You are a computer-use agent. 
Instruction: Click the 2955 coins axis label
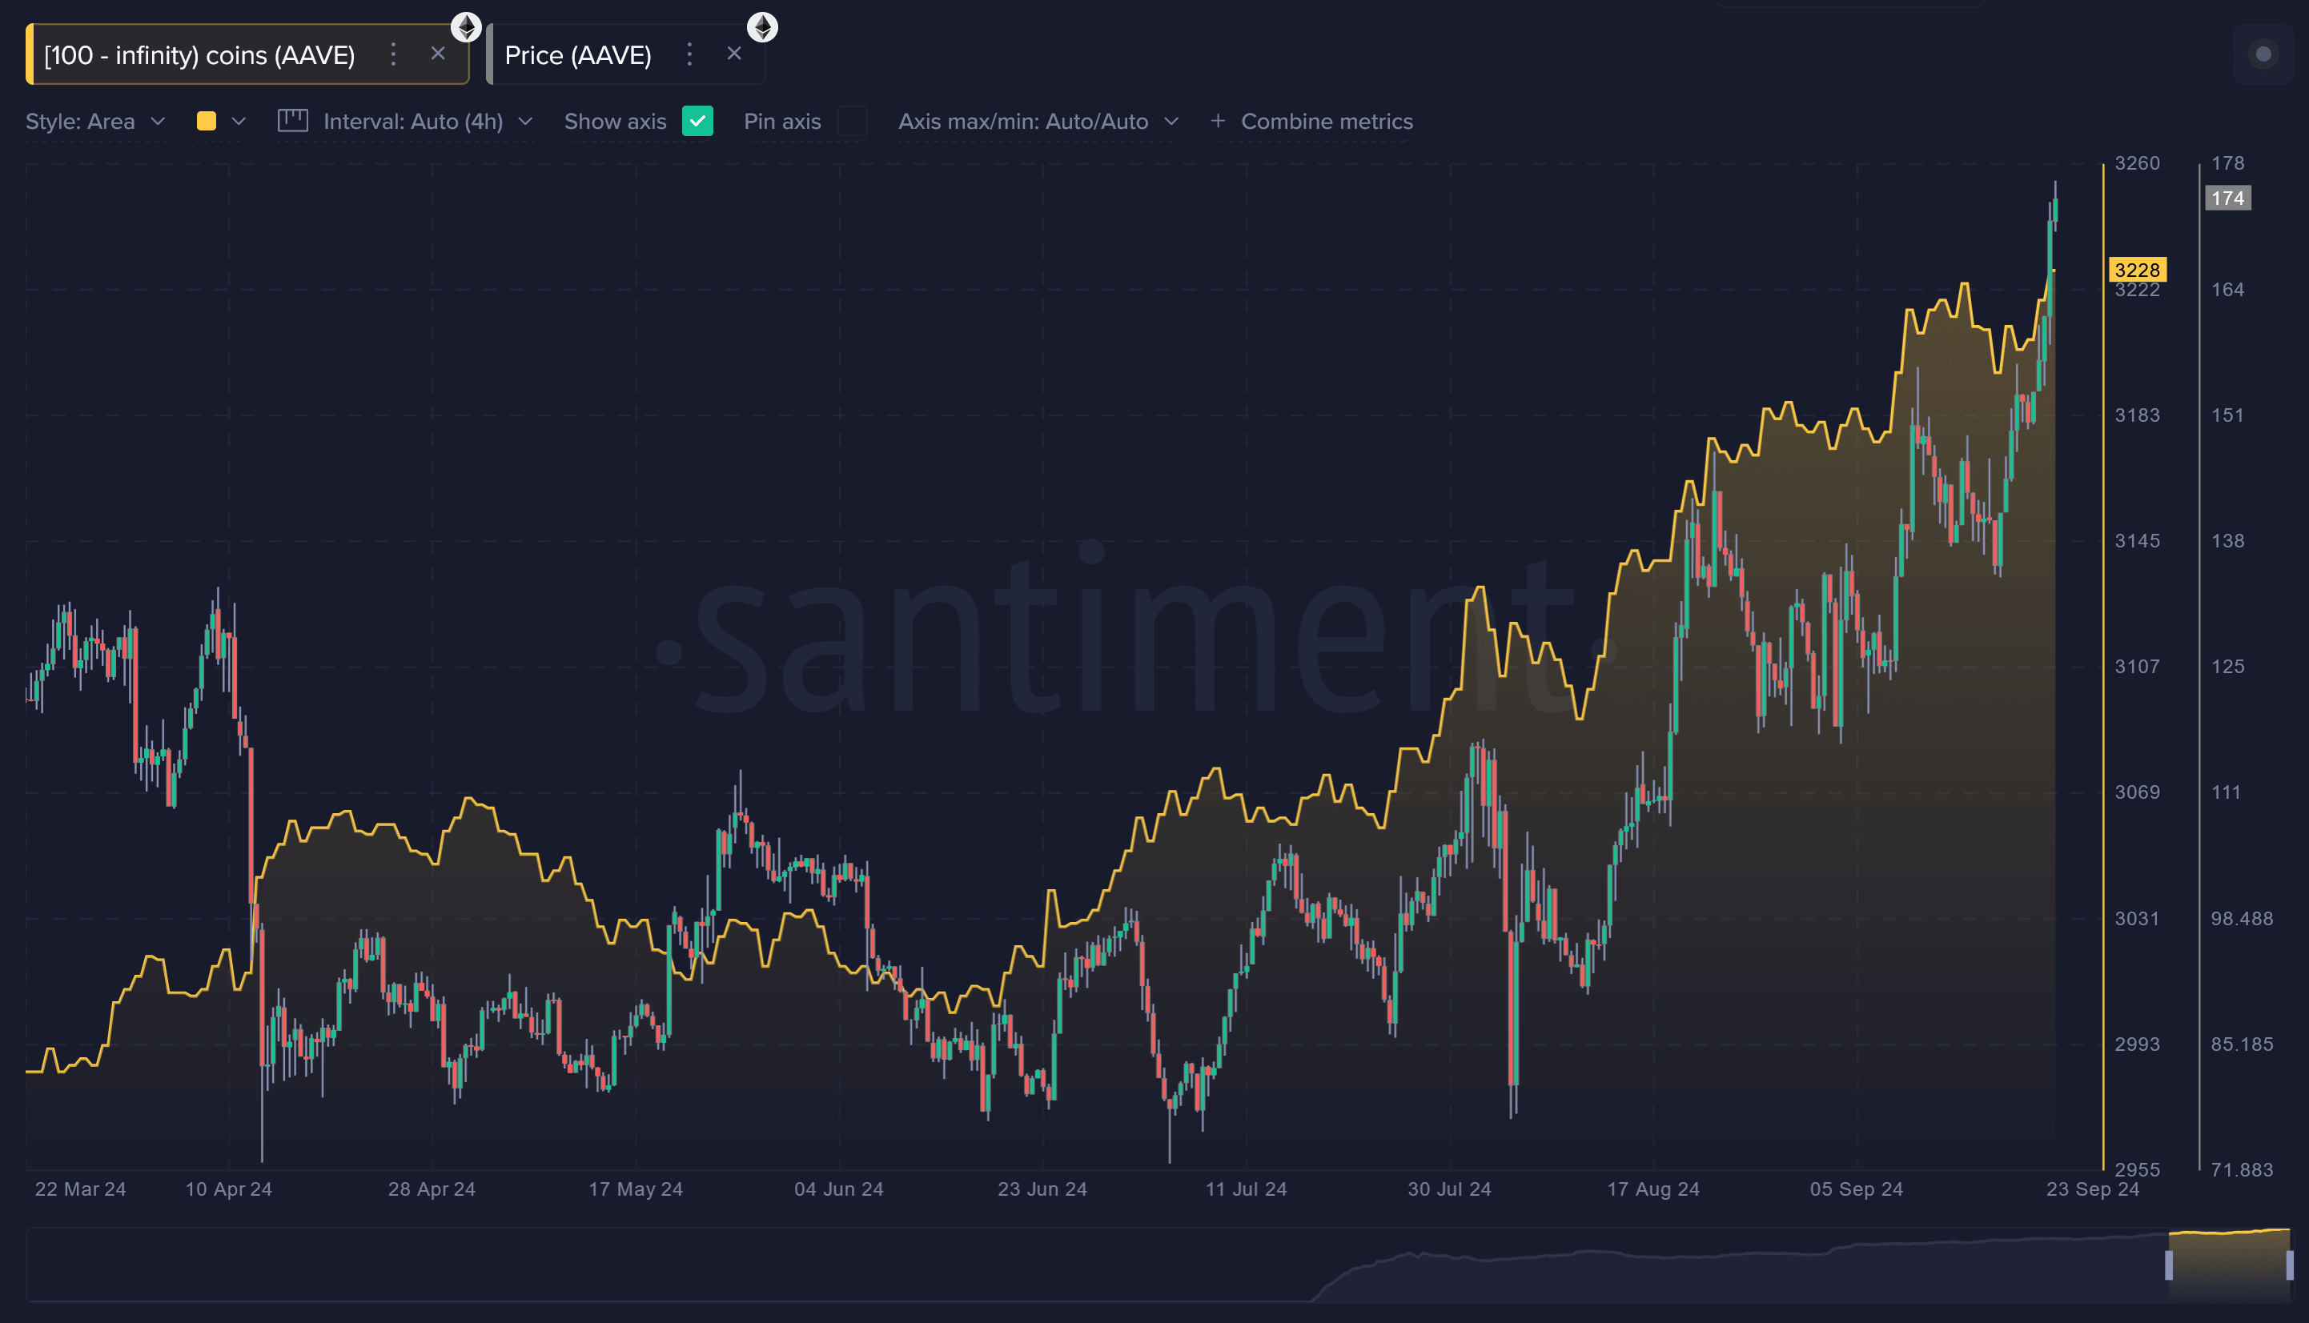[2137, 1169]
